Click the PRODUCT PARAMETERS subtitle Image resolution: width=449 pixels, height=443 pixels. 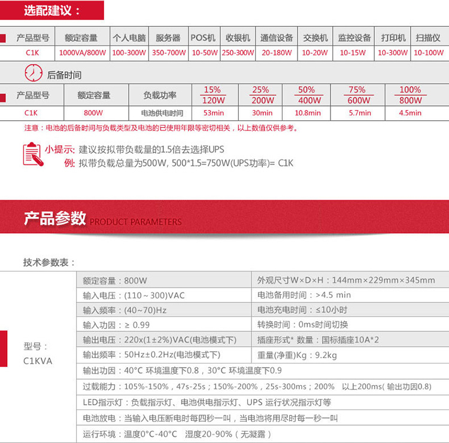click(135, 222)
